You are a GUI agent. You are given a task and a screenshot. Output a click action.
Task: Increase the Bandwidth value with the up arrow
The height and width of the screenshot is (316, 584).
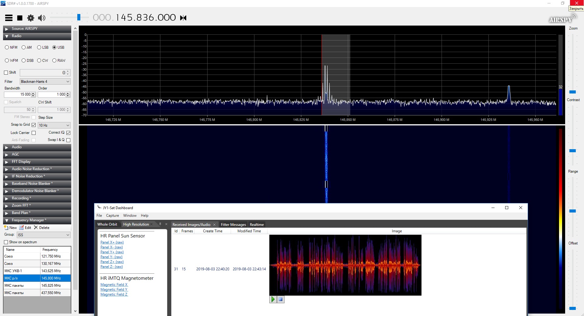pyautogui.click(x=33, y=93)
